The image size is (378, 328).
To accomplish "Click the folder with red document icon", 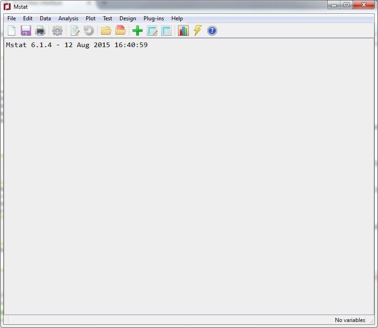I will tap(120, 30).
